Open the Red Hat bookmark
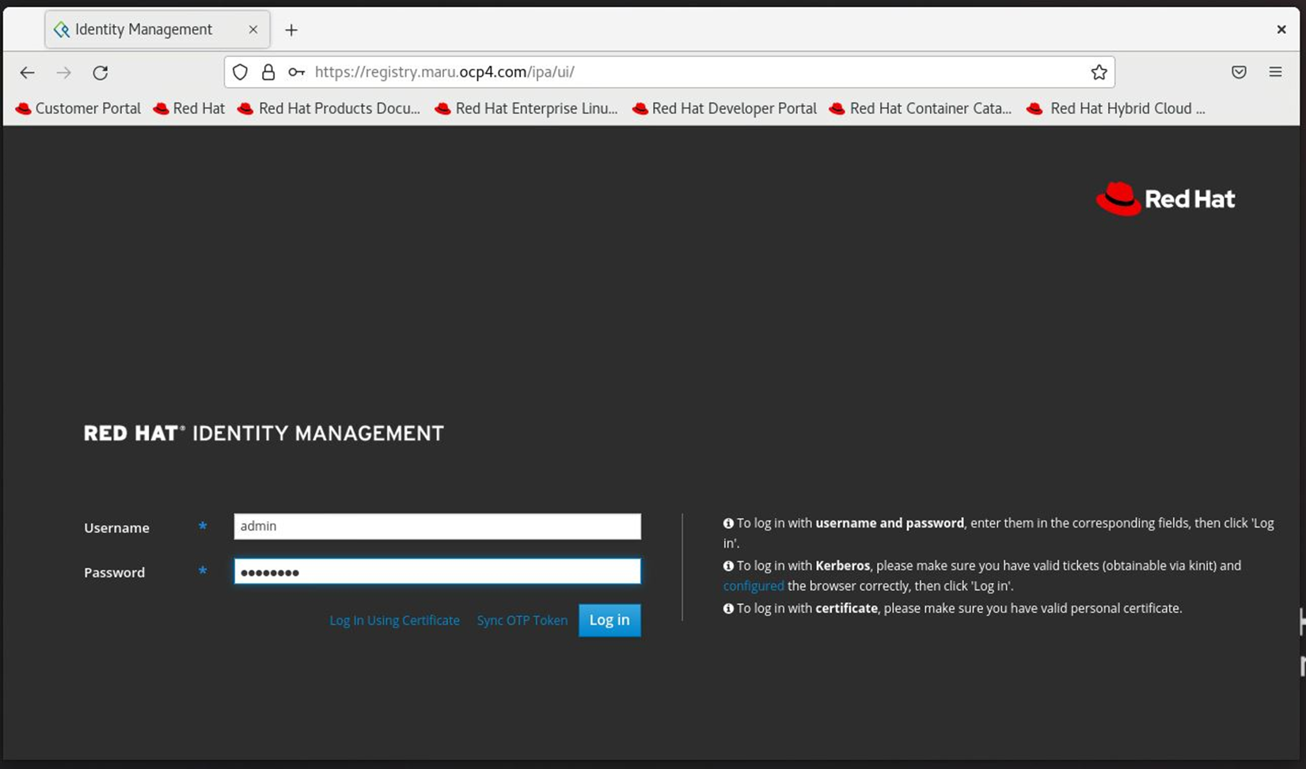The width and height of the screenshot is (1306, 769). (x=189, y=108)
